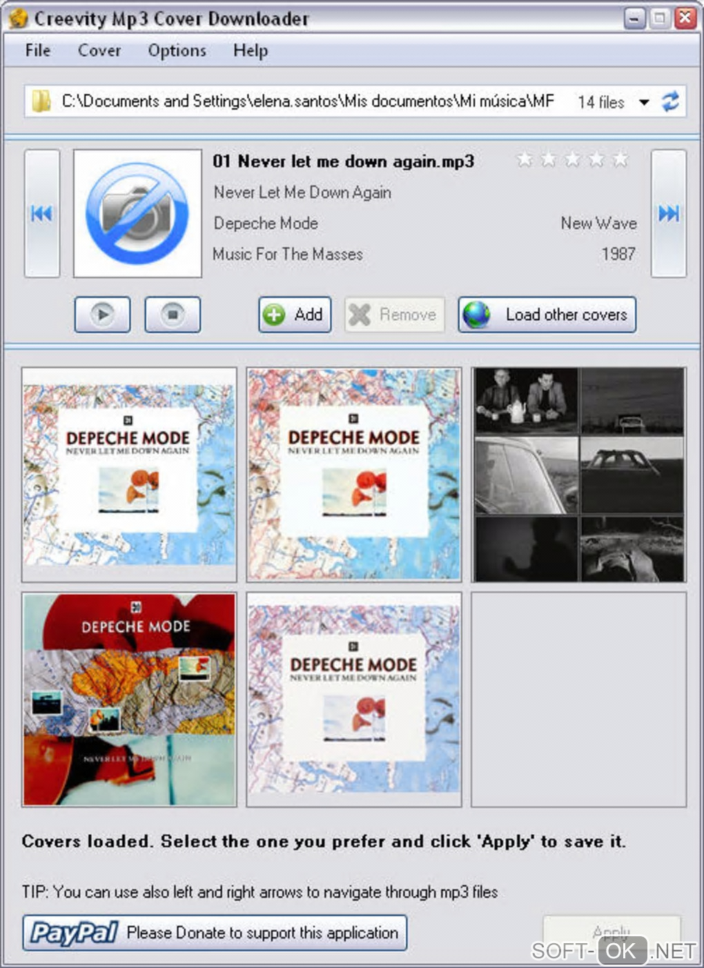Click the title Never Let Me Down Again
704x968 pixels.
[302, 192]
